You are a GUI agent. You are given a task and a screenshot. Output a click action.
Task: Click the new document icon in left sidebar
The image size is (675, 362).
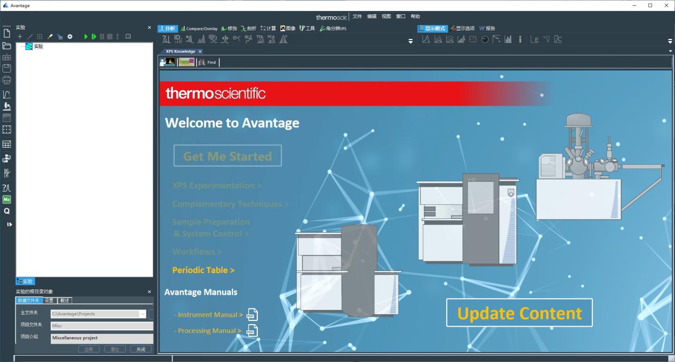pyautogui.click(x=7, y=34)
